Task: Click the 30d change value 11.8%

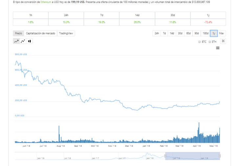Action: tap(173, 22)
